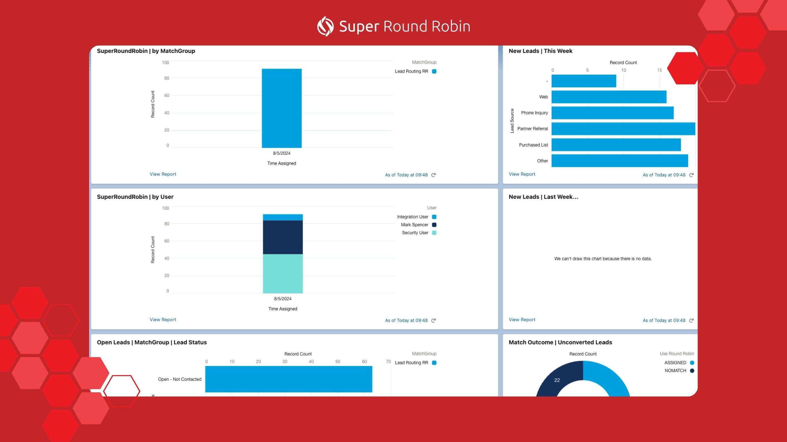Click Integration User legend color swatch
The height and width of the screenshot is (442, 787).
434,217
